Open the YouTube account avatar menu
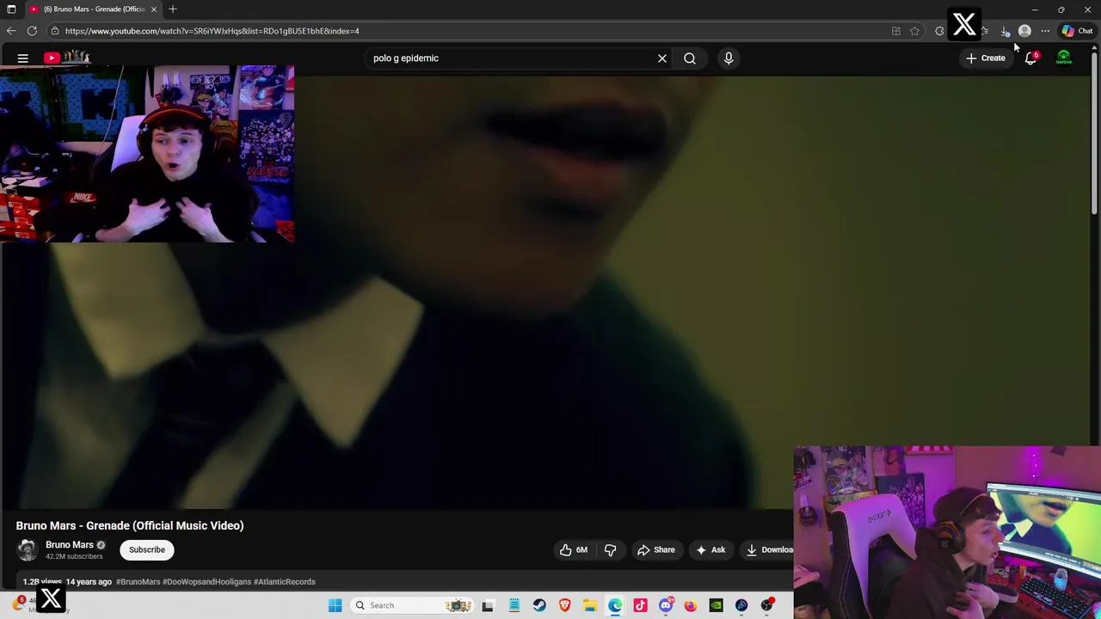 click(1064, 58)
